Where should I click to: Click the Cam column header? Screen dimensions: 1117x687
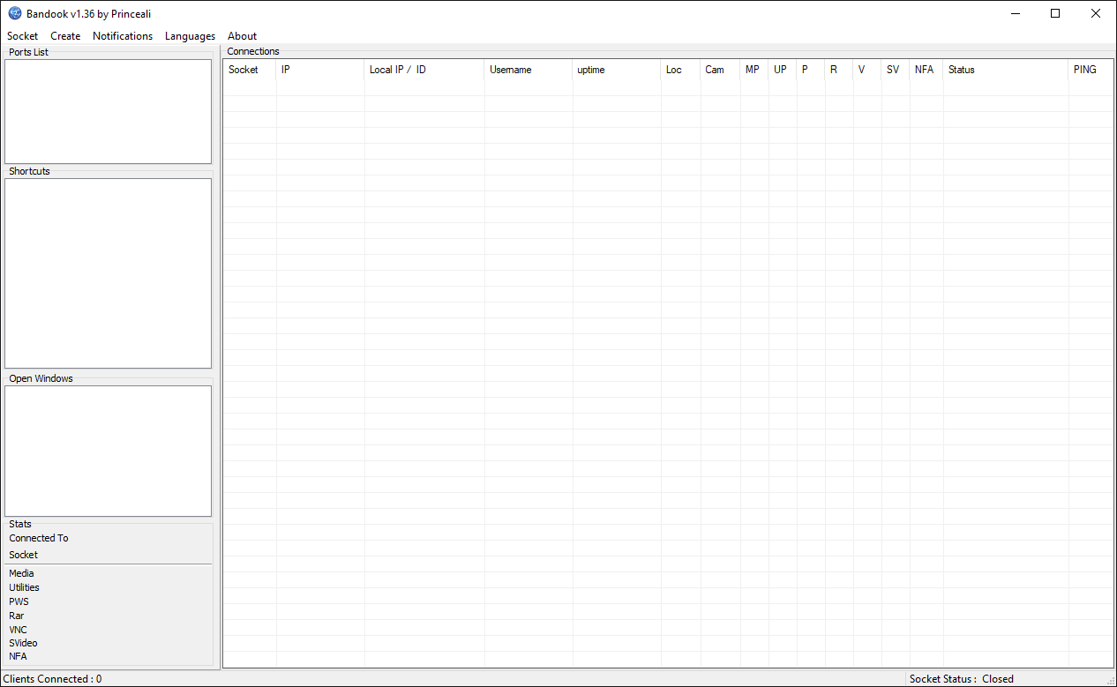click(720, 70)
